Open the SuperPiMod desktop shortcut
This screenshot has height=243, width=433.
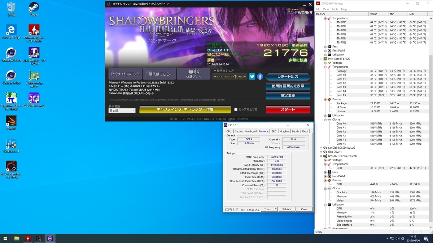(11, 102)
